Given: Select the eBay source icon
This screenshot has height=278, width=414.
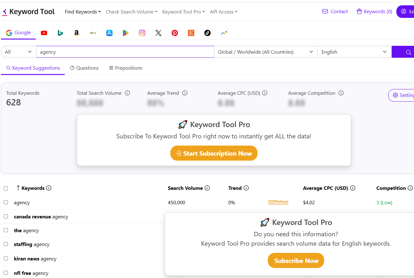Looking at the screenshot, I should click(93, 33).
